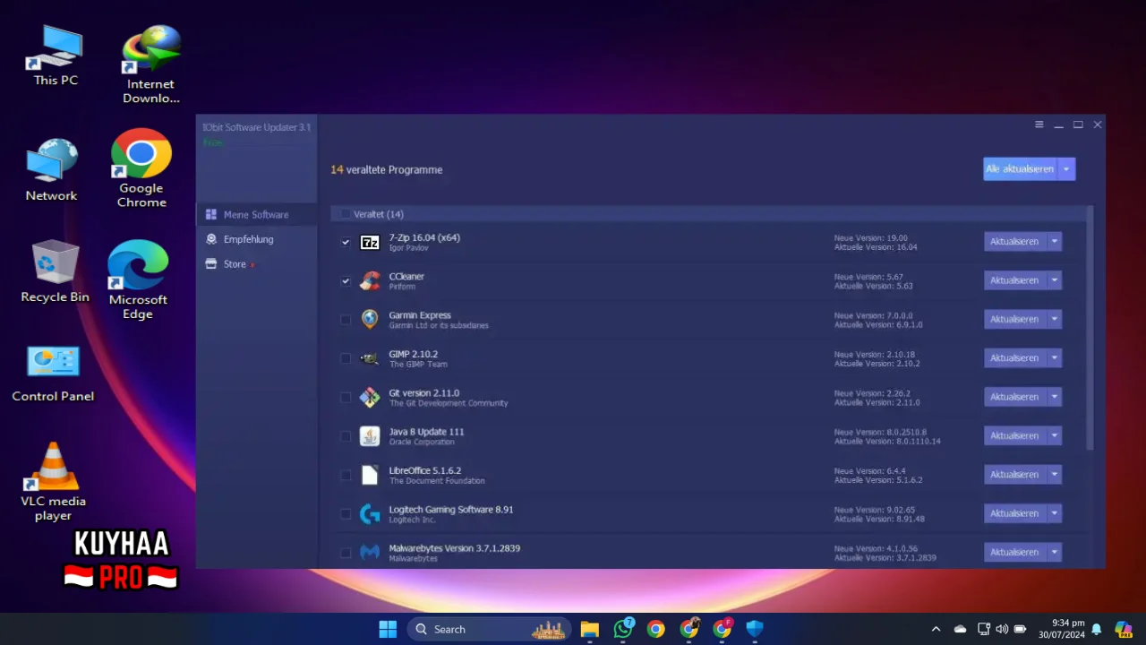Expand the 7-Zip Aktualisieren dropdown arrow

coord(1055,241)
